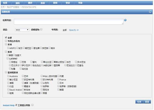Image resolution: width=154 pixels, height=110 pixels.
Task: Select the 古巴 checkbox
Action: pos(65,62)
